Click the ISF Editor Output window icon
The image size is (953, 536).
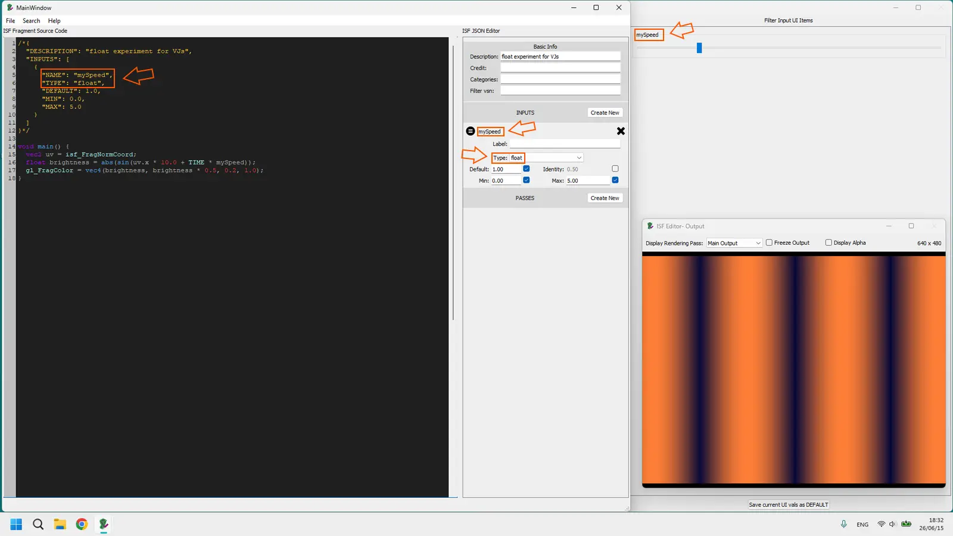[650, 226]
